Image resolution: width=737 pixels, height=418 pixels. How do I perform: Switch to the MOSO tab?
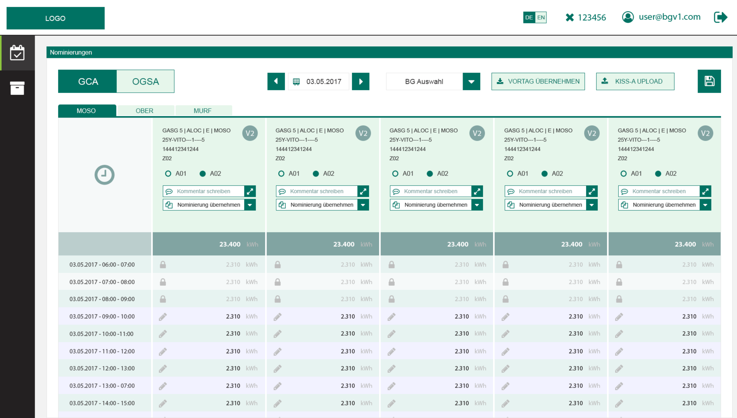87,111
